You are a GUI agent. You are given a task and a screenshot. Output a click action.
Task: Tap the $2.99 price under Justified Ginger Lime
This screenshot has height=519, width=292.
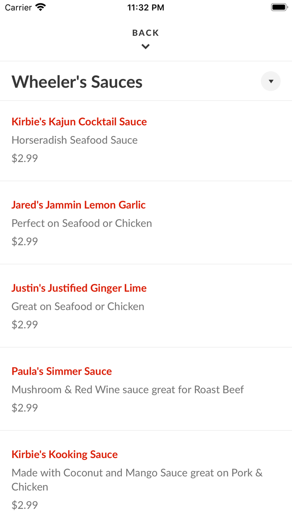coord(25,325)
